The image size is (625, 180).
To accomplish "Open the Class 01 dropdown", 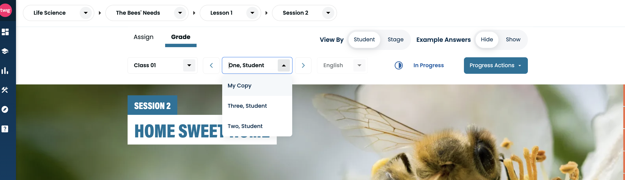I will click(162, 65).
